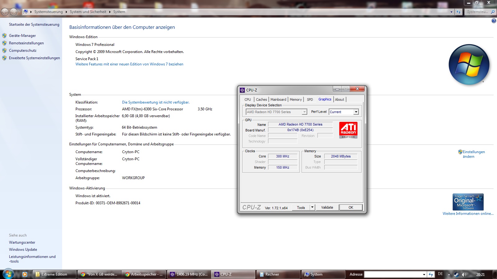Select the Graphics tab in CPU-Z
497x279 pixels.
pyautogui.click(x=325, y=99)
